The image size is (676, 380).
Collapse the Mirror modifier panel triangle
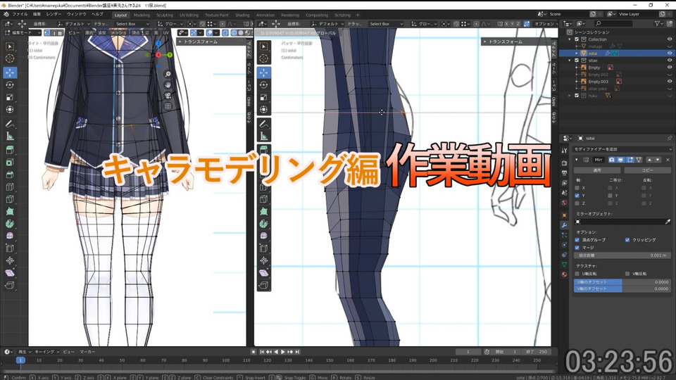coord(577,160)
